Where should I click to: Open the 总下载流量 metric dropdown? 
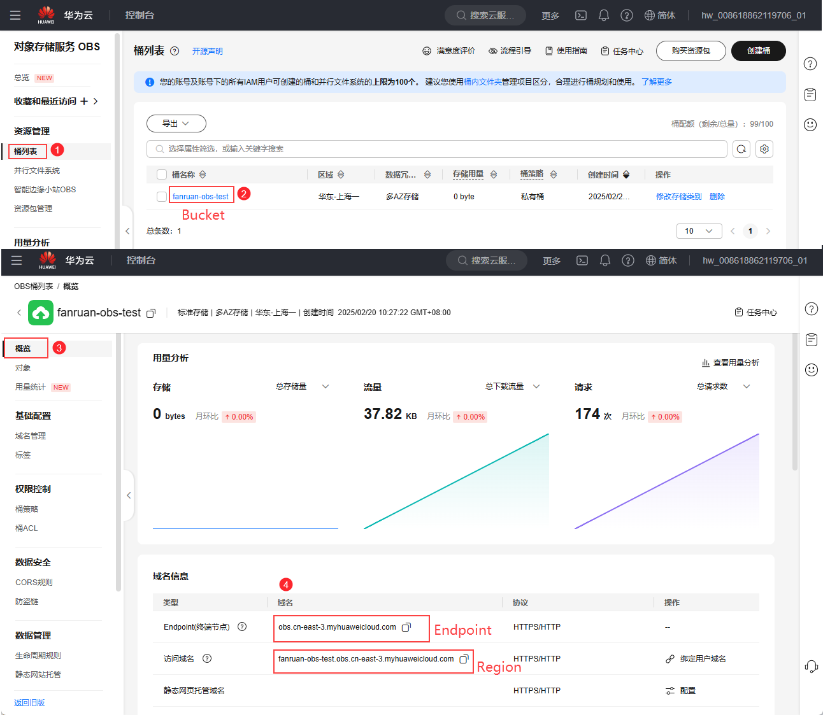click(x=513, y=386)
